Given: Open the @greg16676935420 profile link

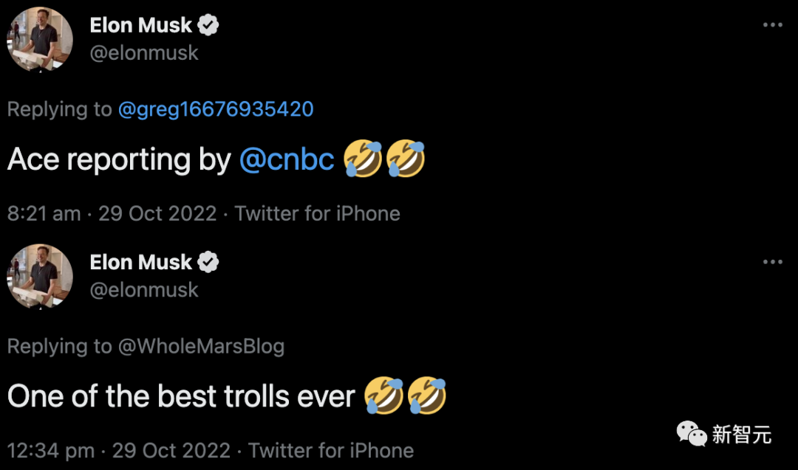Looking at the screenshot, I should [215, 109].
